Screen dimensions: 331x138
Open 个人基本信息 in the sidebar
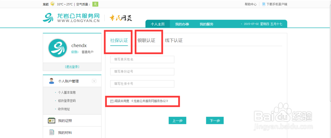pos(67,92)
